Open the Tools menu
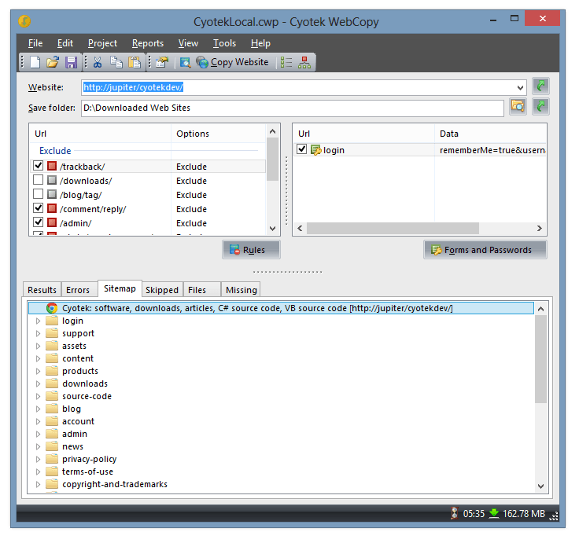The image size is (579, 543). tap(224, 43)
